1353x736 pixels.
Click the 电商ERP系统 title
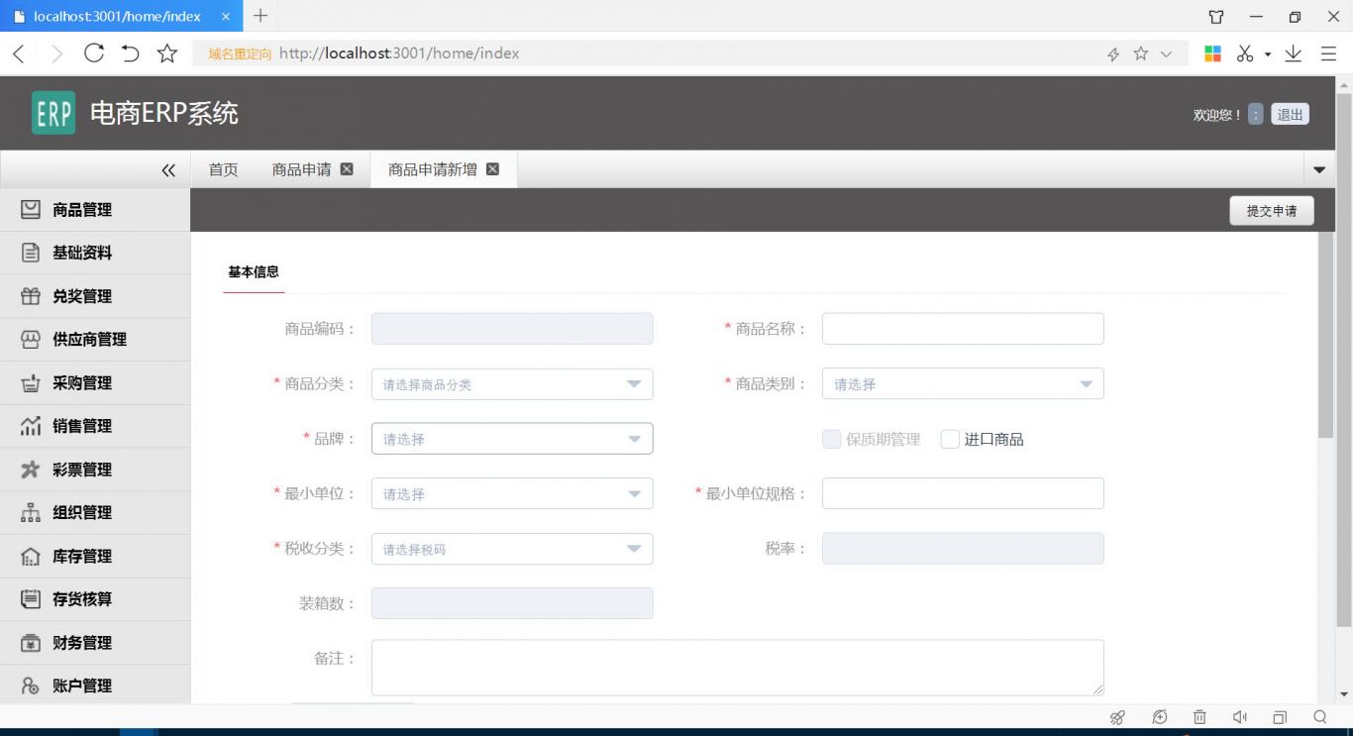[164, 113]
